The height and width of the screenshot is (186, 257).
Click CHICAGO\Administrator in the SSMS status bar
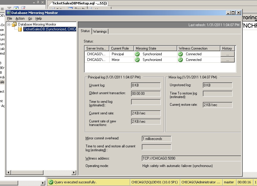click(x=201, y=182)
